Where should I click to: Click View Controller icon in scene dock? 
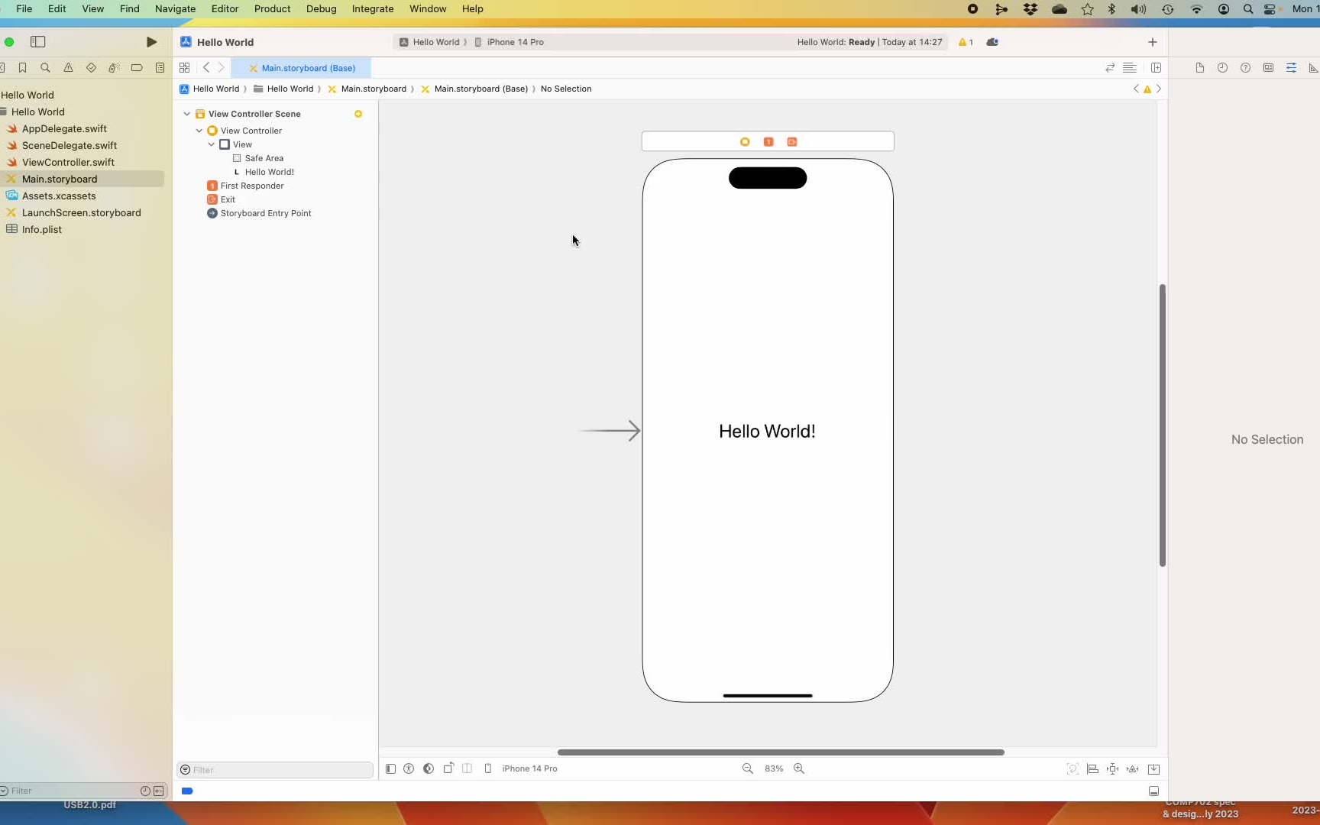pos(745,141)
